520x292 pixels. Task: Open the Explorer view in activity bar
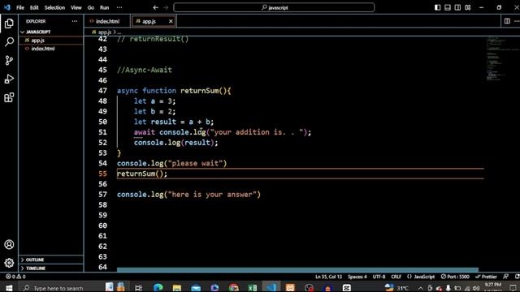(9, 24)
